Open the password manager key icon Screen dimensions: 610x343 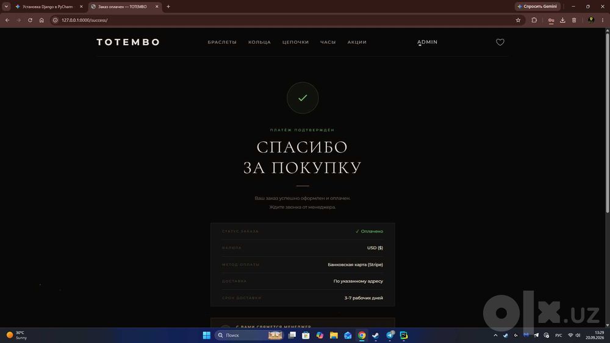551,20
